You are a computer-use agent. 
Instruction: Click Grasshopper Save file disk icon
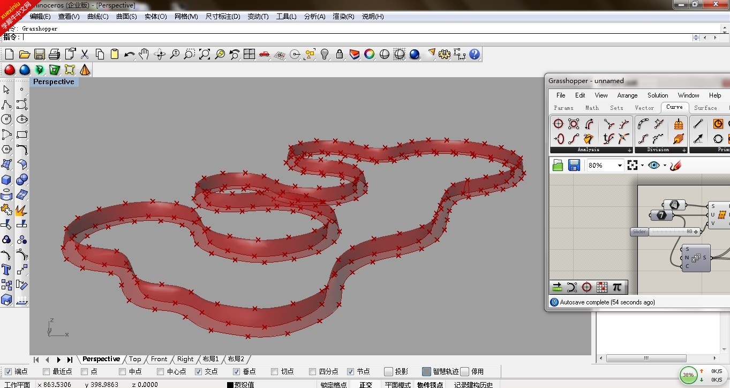click(x=574, y=166)
